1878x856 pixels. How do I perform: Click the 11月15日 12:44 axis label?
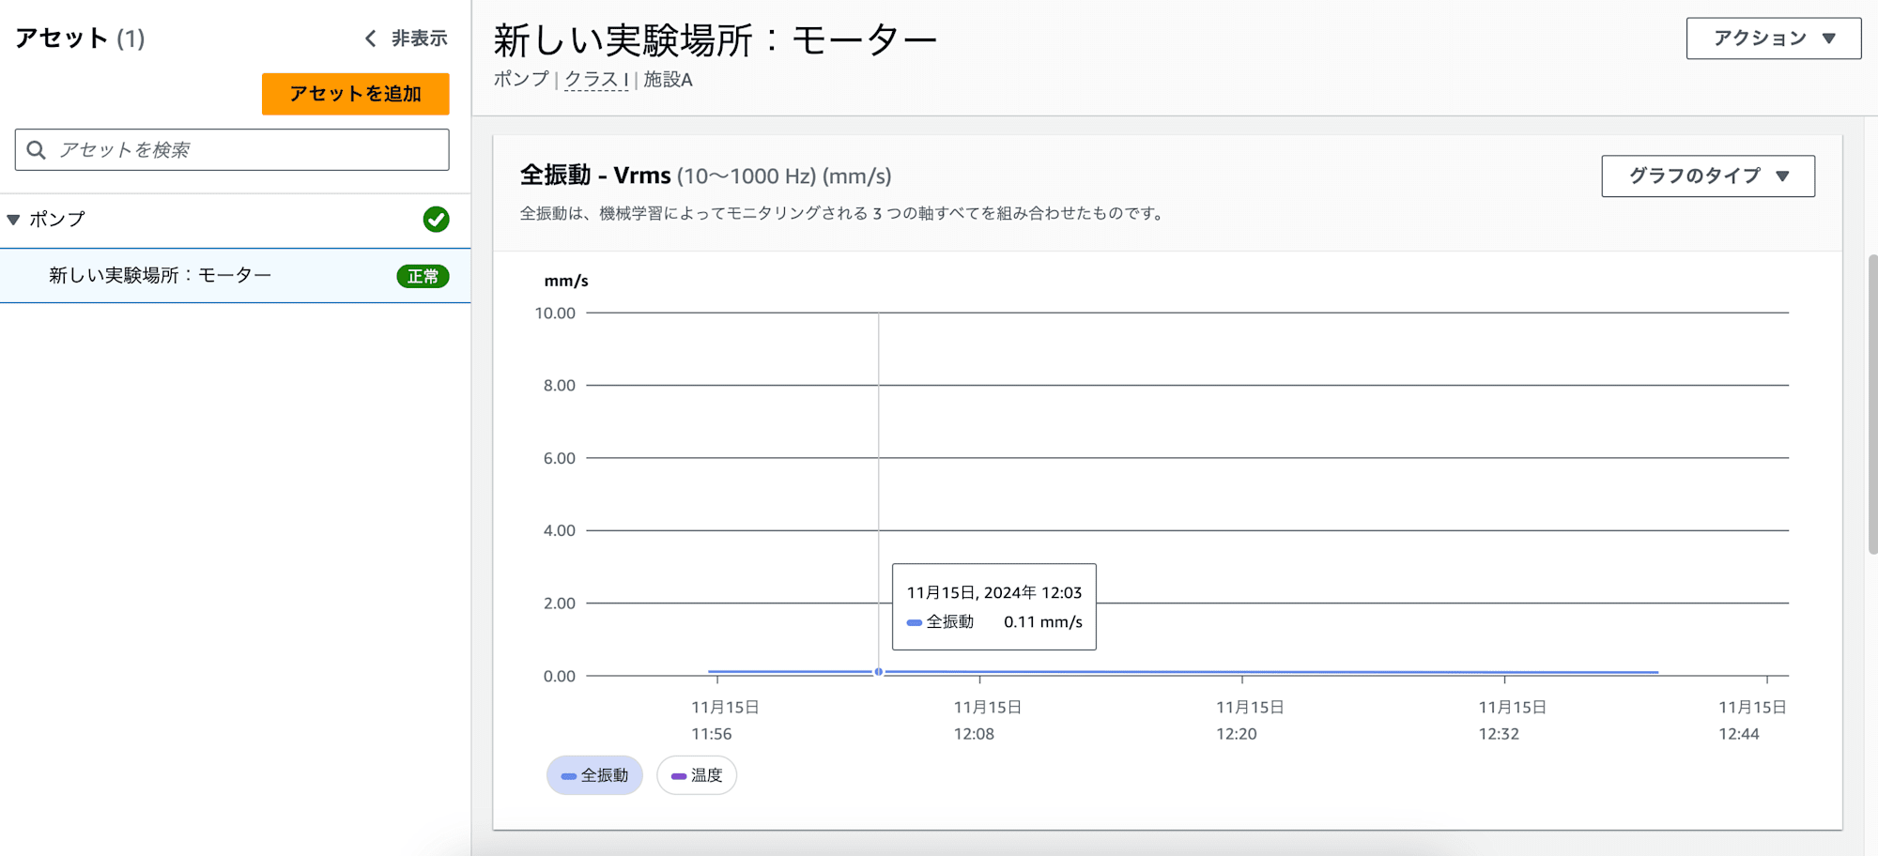click(1752, 720)
